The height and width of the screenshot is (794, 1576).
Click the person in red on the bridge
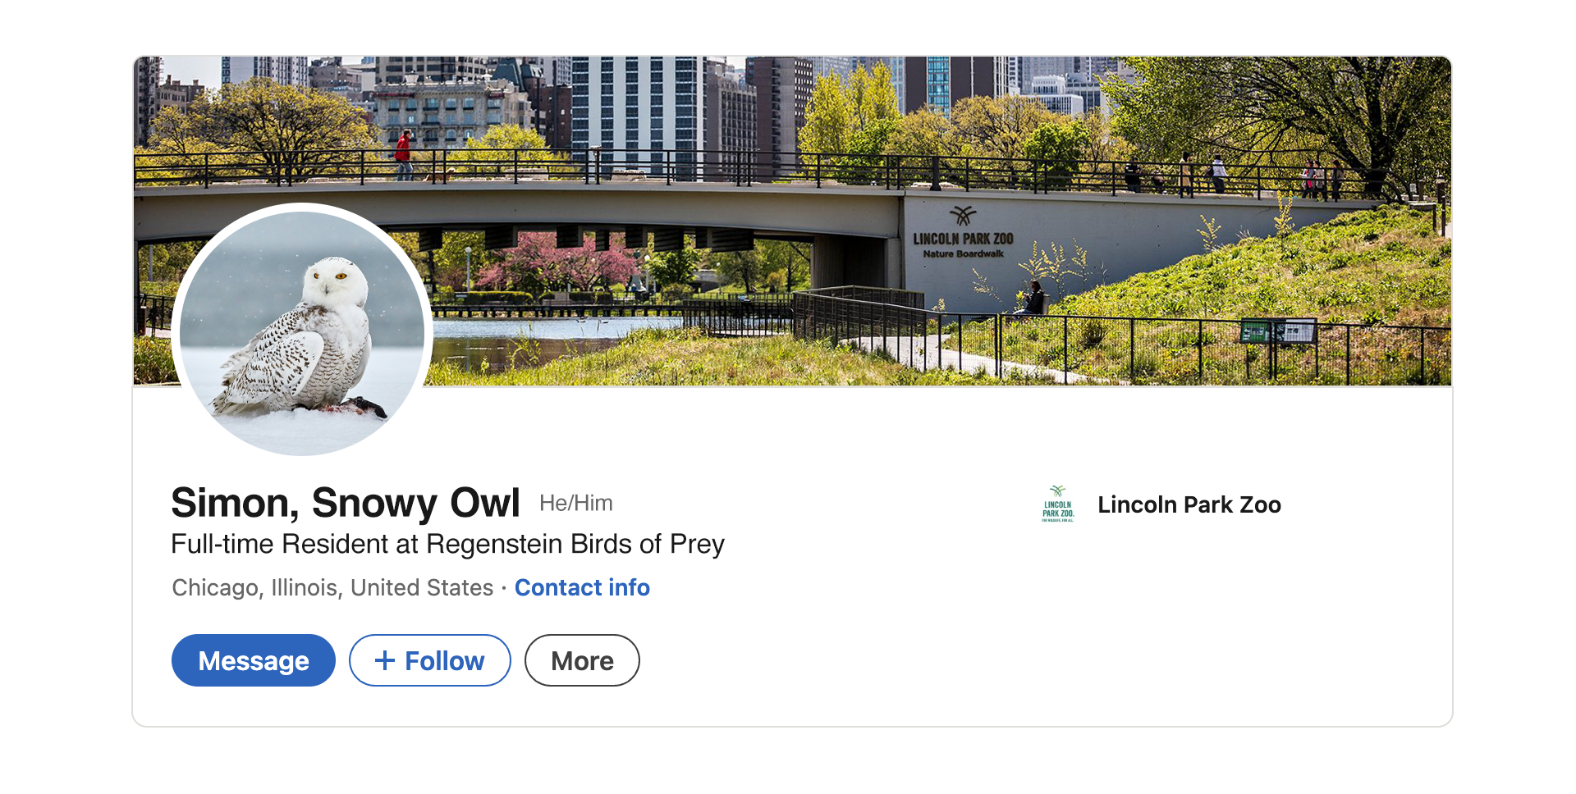(x=403, y=153)
